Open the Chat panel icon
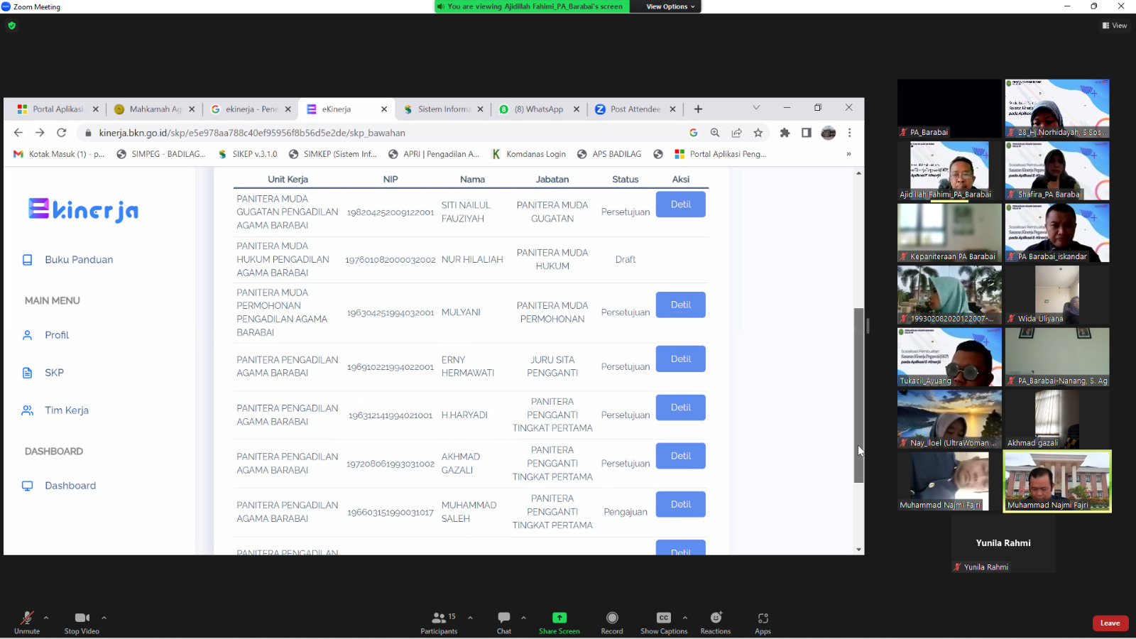This screenshot has width=1136, height=639. click(x=504, y=618)
